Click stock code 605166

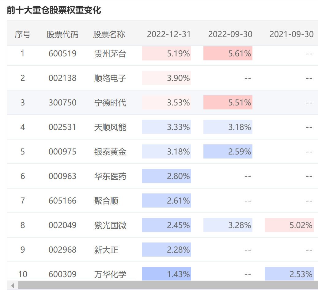click(62, 201)
